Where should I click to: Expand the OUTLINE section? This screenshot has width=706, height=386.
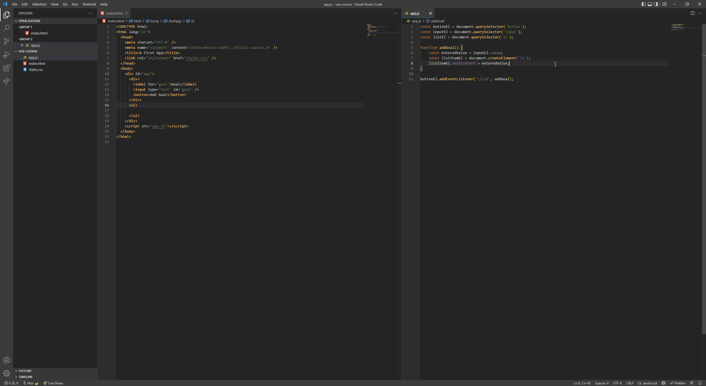[x=25, y=371]
